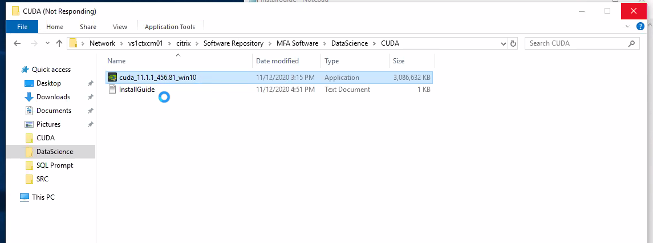Click the title bar folder icon
The width and height of the screenshot is (653, 243).
tap(16, 11)
